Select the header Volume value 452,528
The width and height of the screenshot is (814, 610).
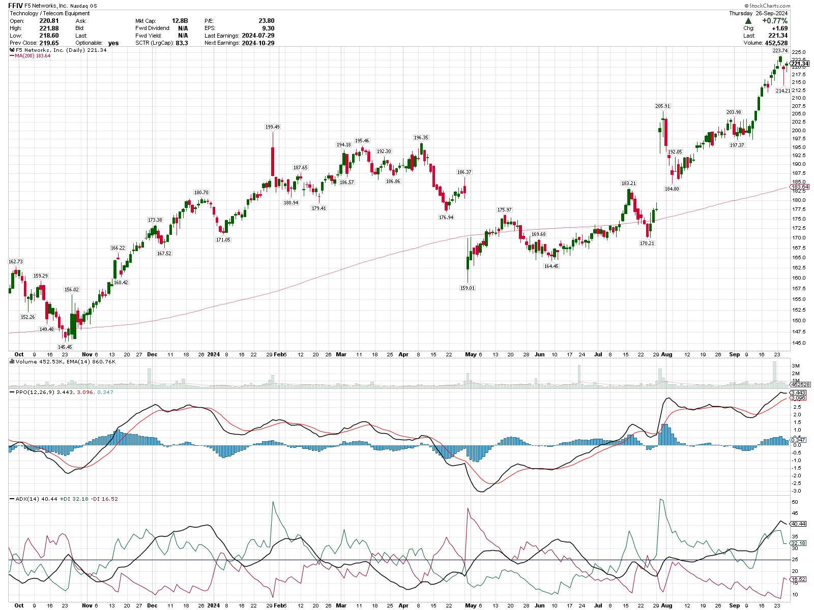pyautogui.click(x=776, y=43)
